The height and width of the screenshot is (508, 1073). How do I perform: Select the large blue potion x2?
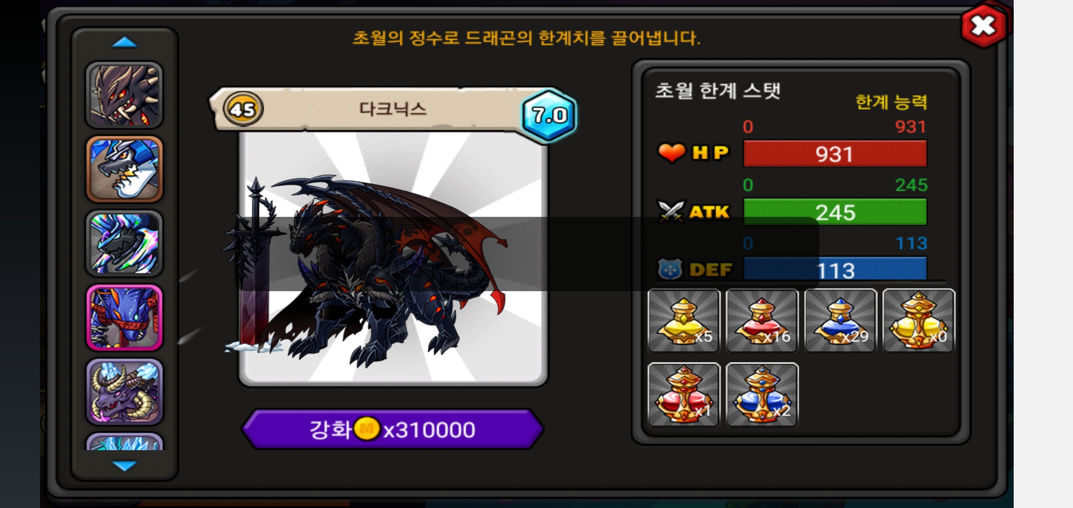[x=762, y=395]
